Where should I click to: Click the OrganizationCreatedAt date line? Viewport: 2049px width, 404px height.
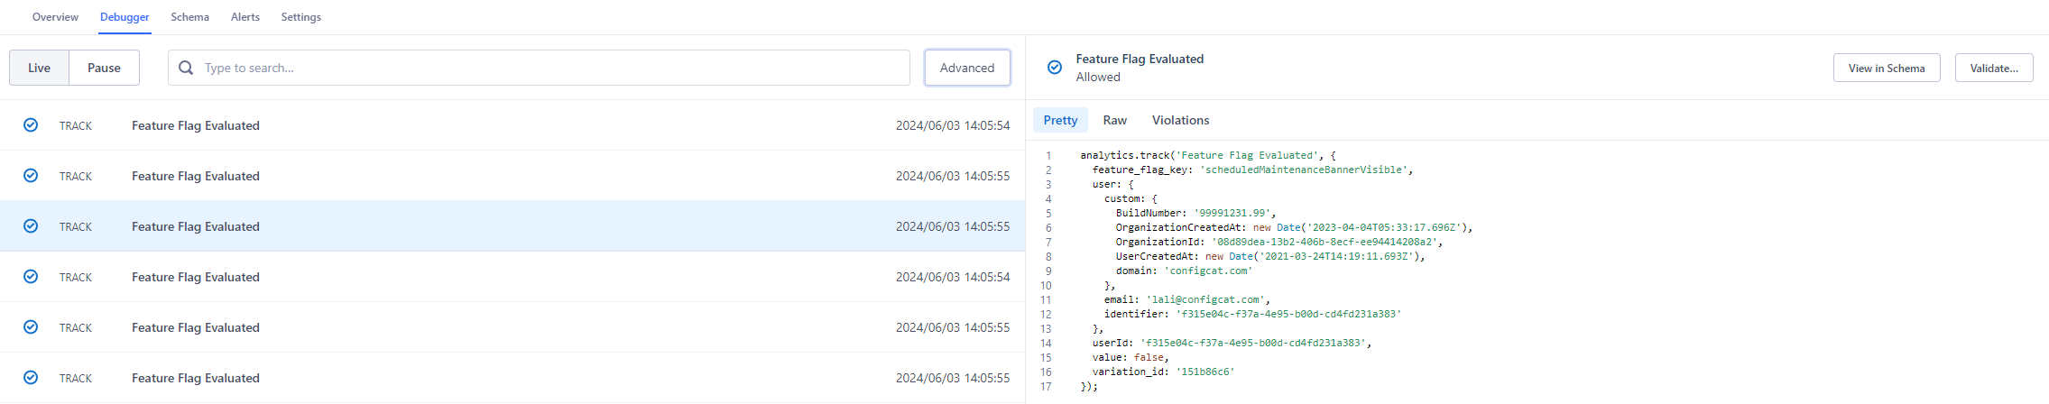point(1294,227)
